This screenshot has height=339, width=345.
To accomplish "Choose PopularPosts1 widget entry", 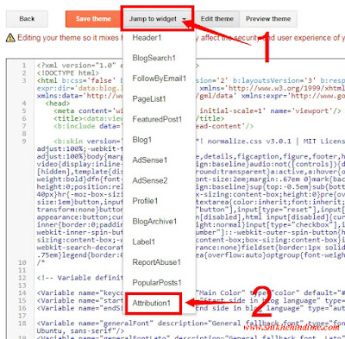I will coord(157,283).
